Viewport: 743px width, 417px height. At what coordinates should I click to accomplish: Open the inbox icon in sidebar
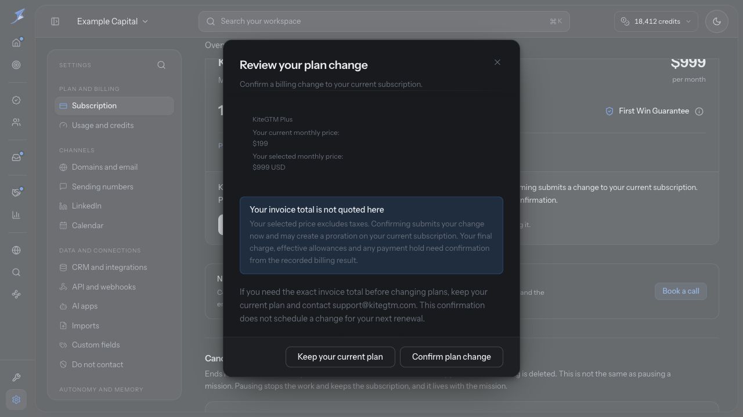pyautogui.click(x=16, y=158)
